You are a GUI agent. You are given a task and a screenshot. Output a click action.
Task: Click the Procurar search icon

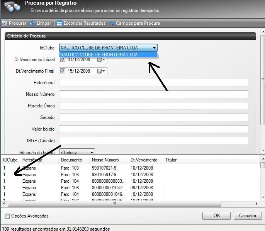pyautogui.click(x=4, y=23)
